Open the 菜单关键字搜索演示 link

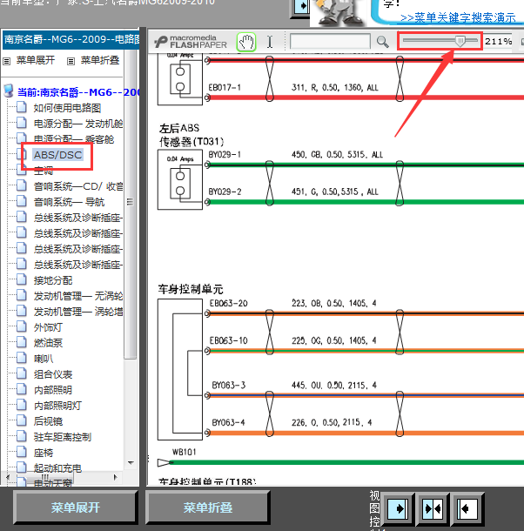pyautogui.click(x=458, y=17)
